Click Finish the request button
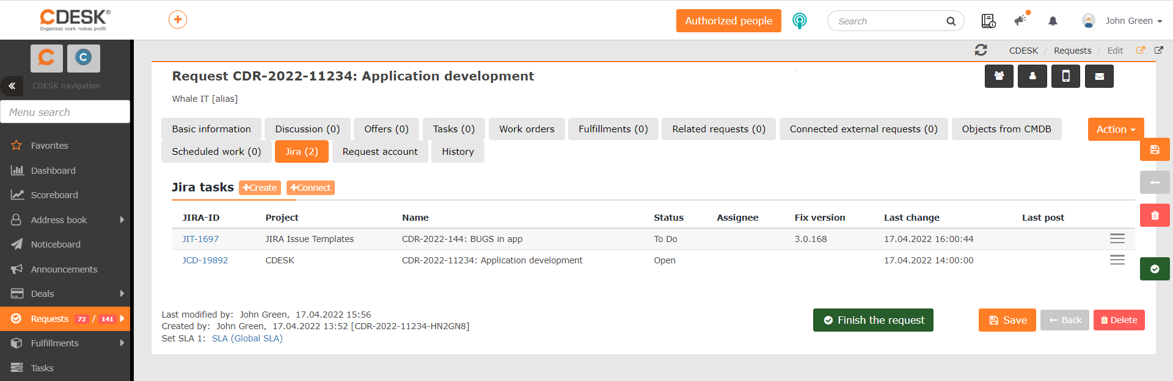This screenshot has width=1173, height=381. pos(873,320)
